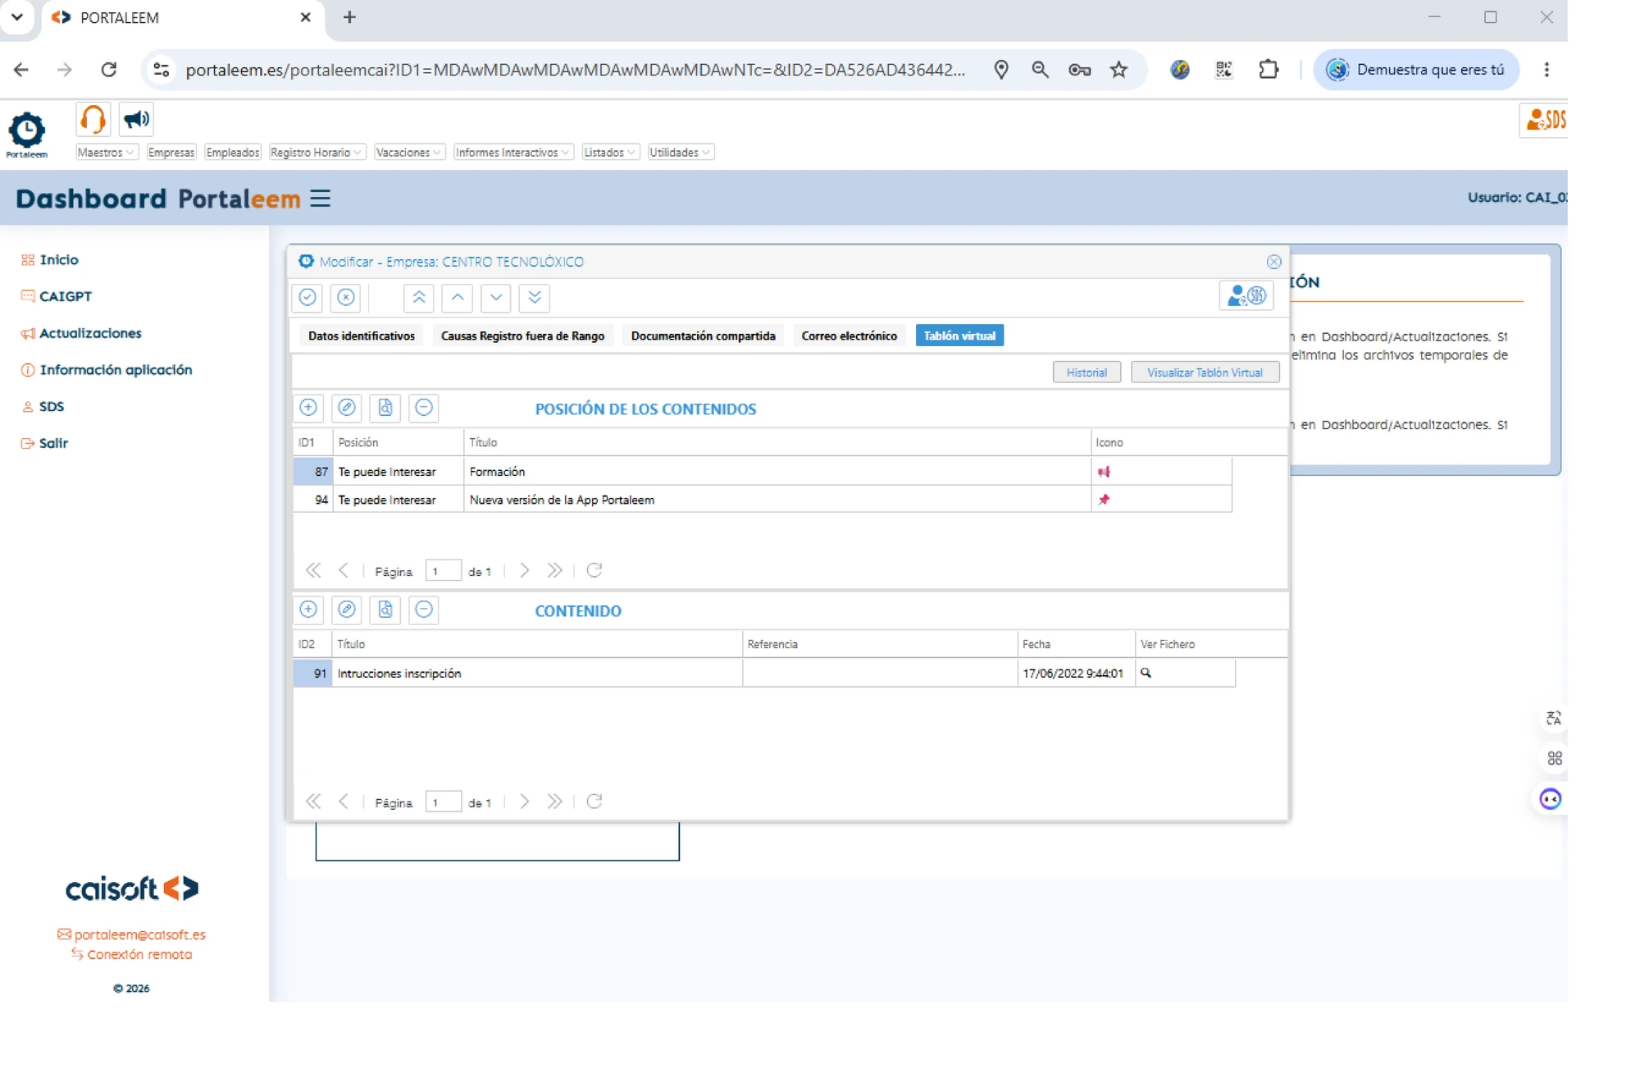This screenshot has height=1069, width=1640.
Task: Go to Inicio in sidebar
Action: (50, 260)
